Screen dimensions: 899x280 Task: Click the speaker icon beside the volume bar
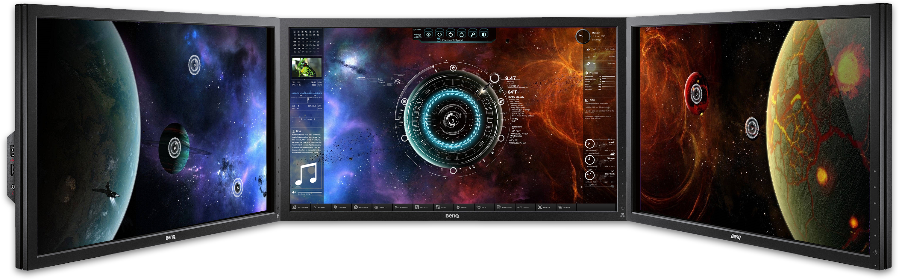tap(294, 192)
